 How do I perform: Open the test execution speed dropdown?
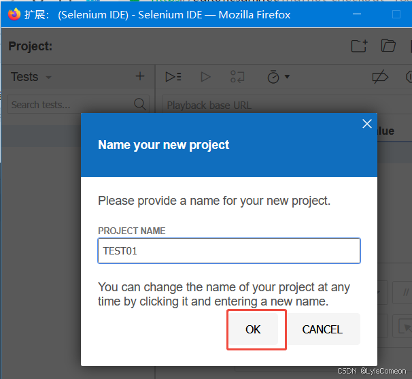278,77
